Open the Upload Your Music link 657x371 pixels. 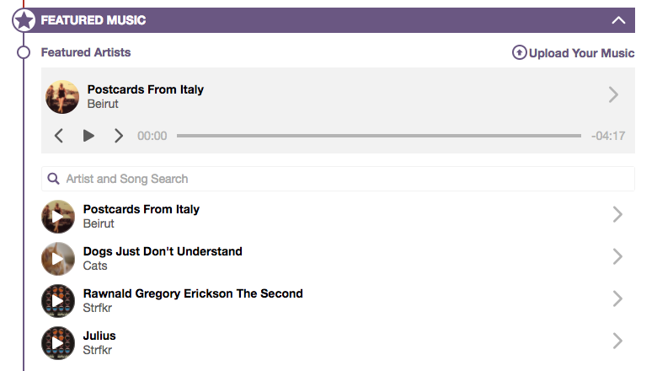coord(581,52)
